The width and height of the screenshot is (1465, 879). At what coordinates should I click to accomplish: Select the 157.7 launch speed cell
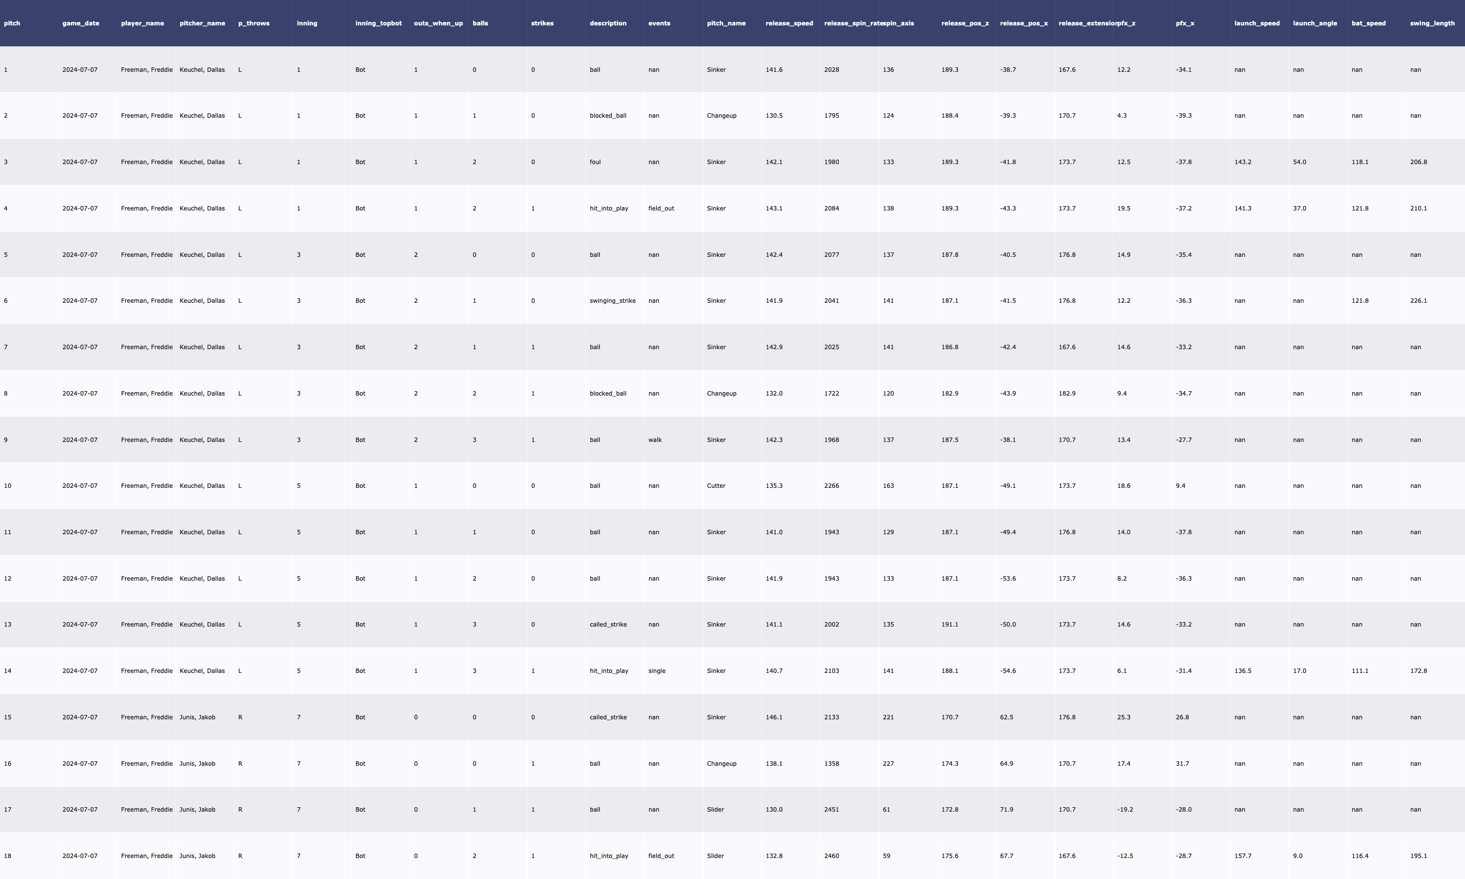click(x=1242, y=856)
